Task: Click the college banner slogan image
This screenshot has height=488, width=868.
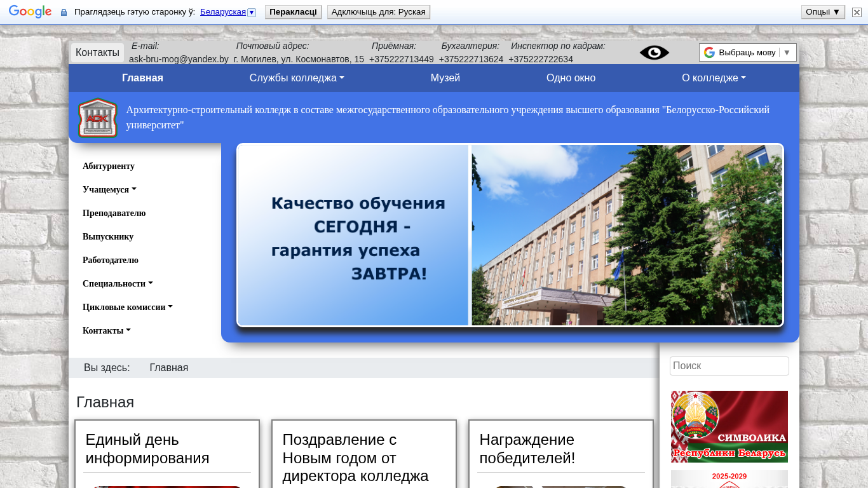Action: point(510,235)
